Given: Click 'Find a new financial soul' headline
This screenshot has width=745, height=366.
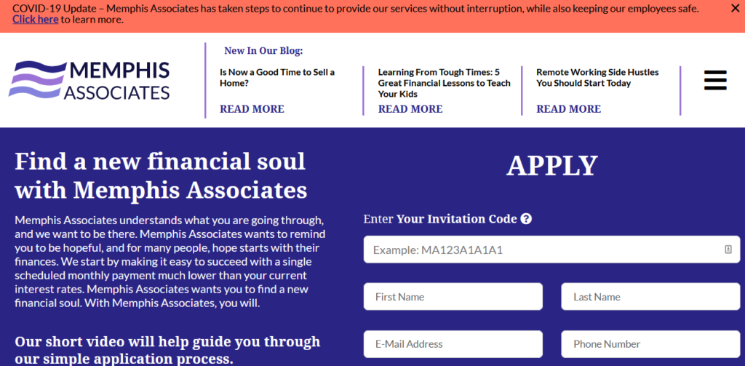Looking at the screenshot, I should click(161, 176).
